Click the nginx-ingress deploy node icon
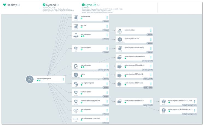Image resolution: width=205 pixels, height=126 pixels. pyautogui.click(x=76, y=66)
